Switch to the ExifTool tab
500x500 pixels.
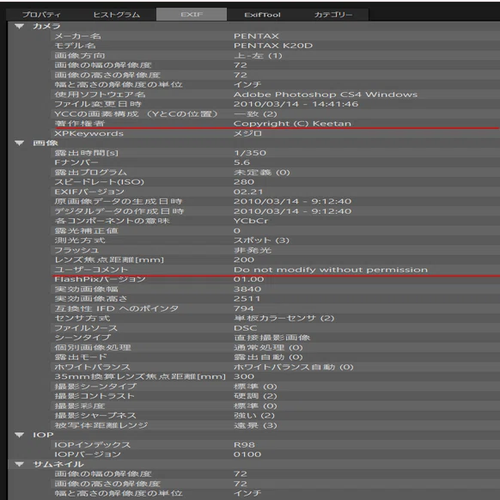pos(262,15)
